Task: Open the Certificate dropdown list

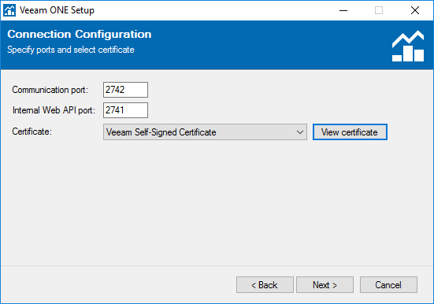Action: pyautogui.click(x=205, y=132)
